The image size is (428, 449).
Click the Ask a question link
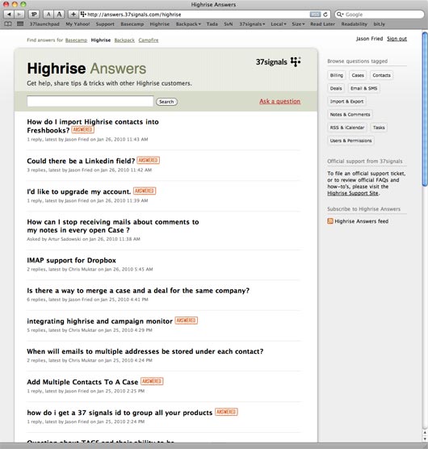point(279,101)
